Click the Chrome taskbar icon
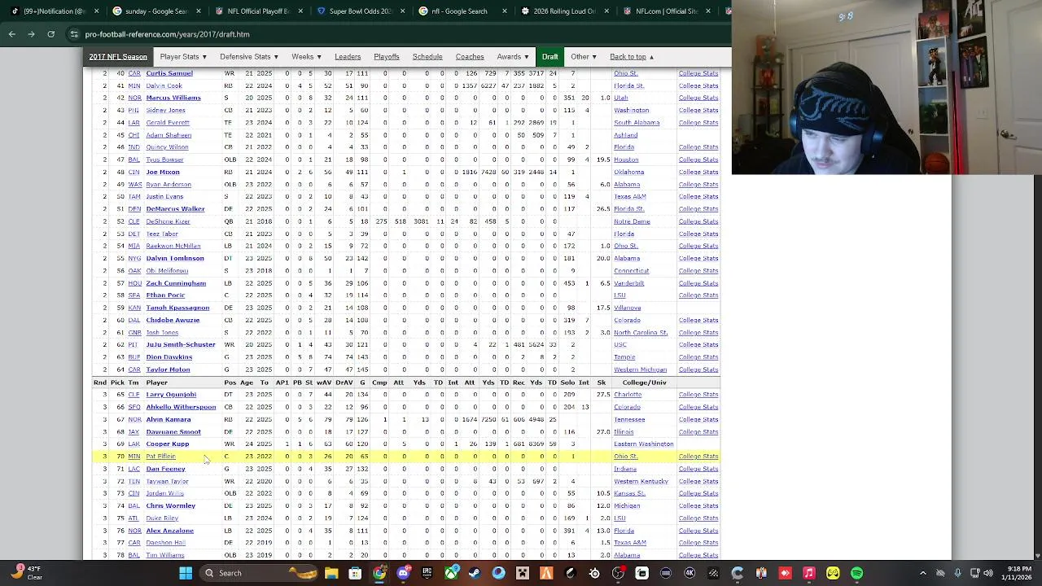The width and height of the screenshot is (1042, 586). coord(379,573)
